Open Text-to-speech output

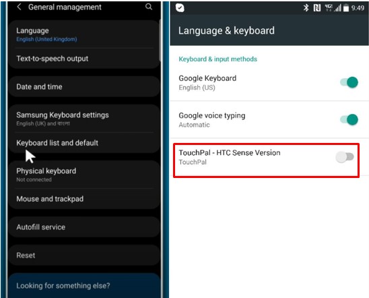[84, 59]
